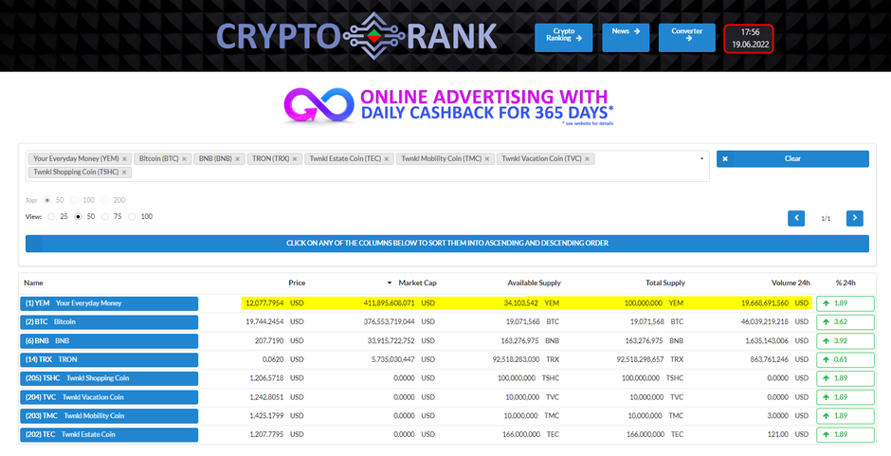Click TRON 0.61 percent change badge
This screenshot has width=891, height=456.
(846, 359)
